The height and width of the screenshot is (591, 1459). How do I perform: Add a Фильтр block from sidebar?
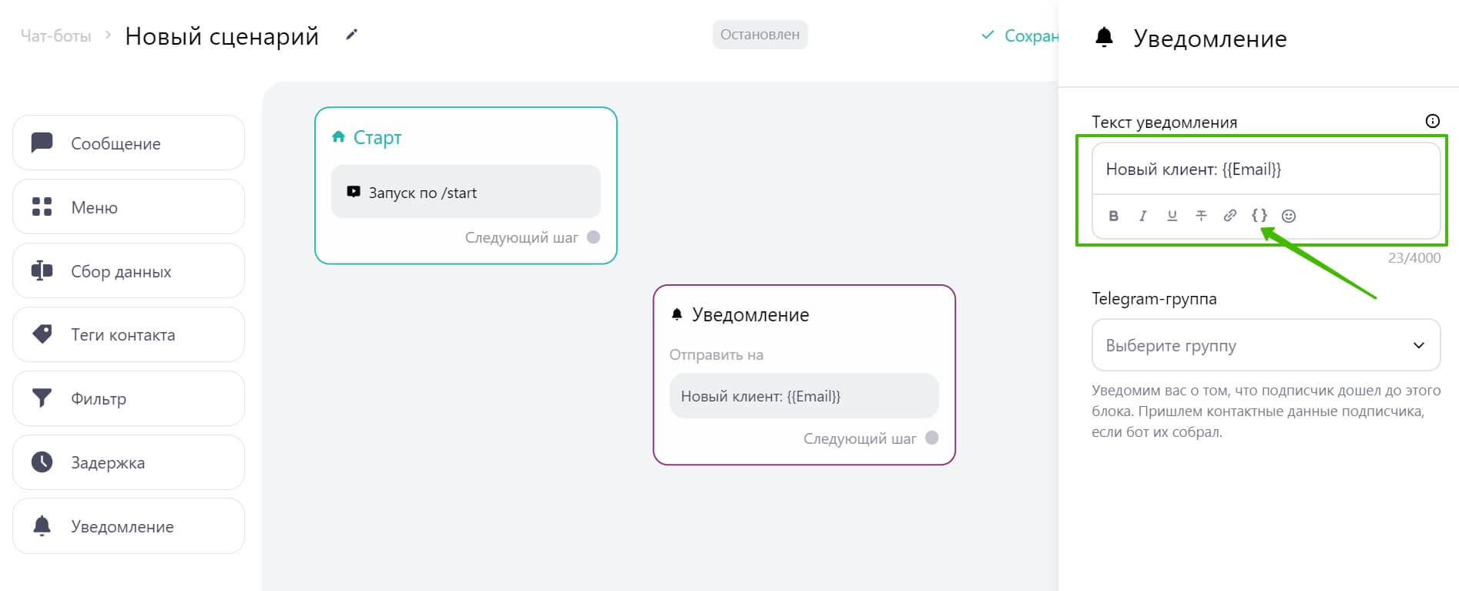coord(129,398)
